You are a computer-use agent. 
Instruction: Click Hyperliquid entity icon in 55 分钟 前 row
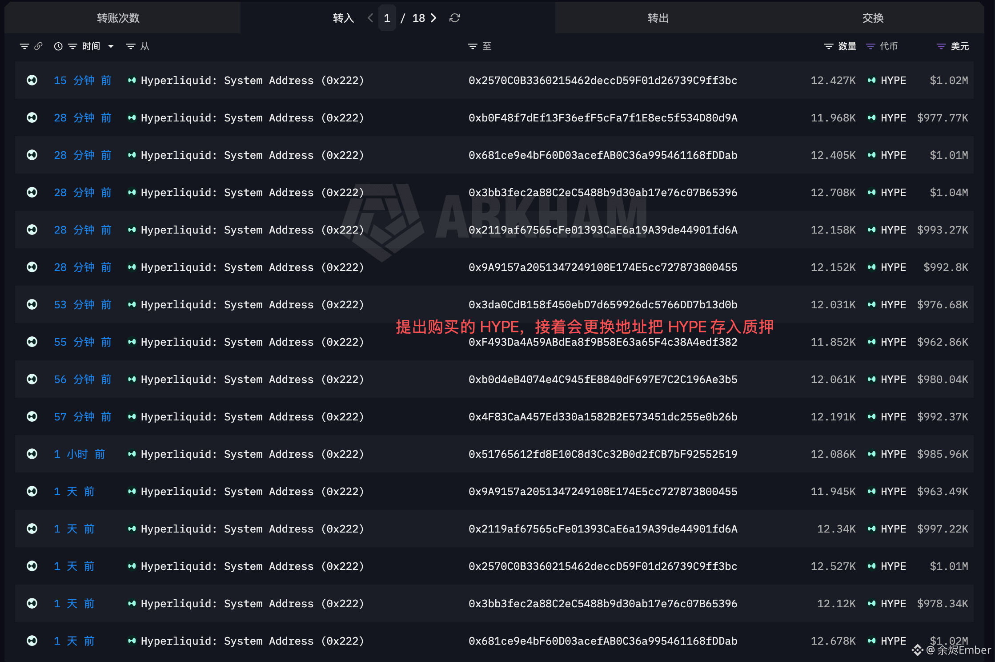(x=132, y=342)
